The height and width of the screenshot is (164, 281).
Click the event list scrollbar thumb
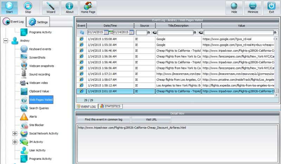pyautogui.click(x=276, y=90)
